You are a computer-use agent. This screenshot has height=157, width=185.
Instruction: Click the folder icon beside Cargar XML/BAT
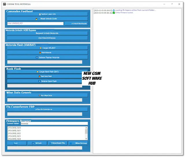tap(41, 48)
